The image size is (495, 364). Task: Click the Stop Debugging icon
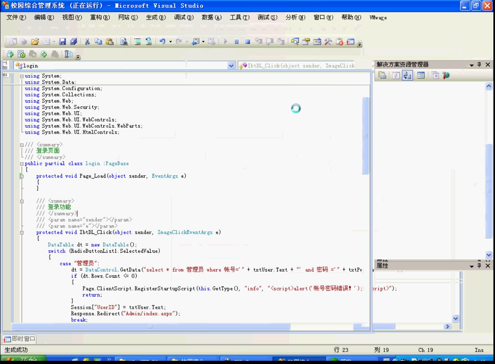pyautogui.click(x=247, y=42)
